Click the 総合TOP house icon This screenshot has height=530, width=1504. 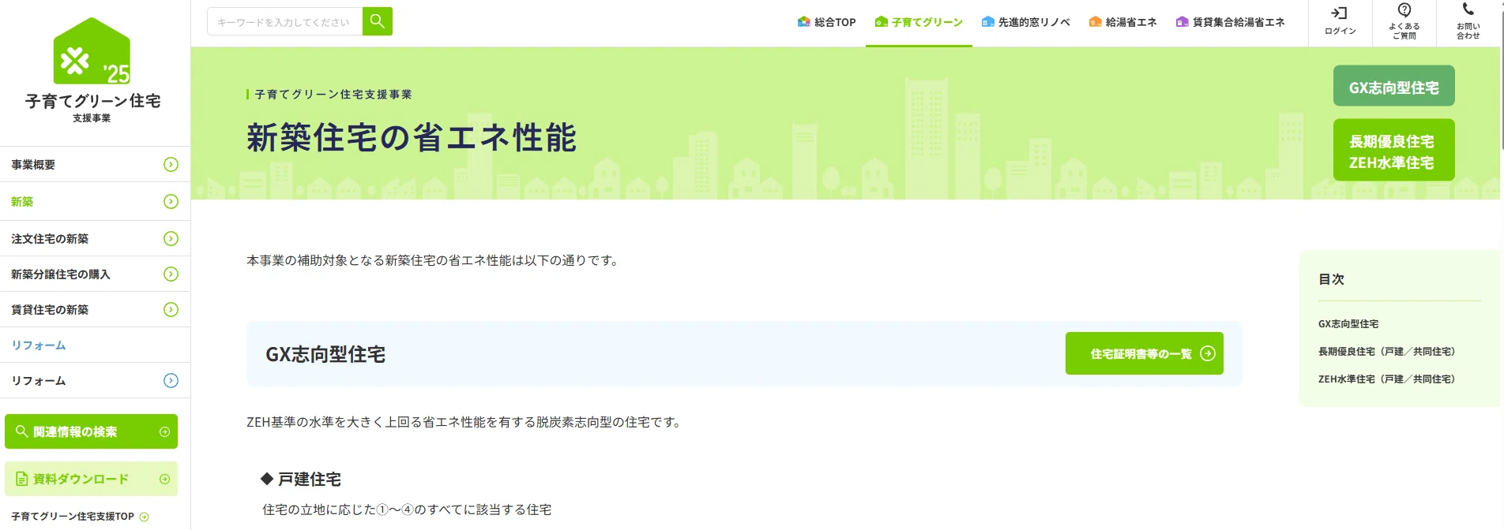click(x=804, y=22)
